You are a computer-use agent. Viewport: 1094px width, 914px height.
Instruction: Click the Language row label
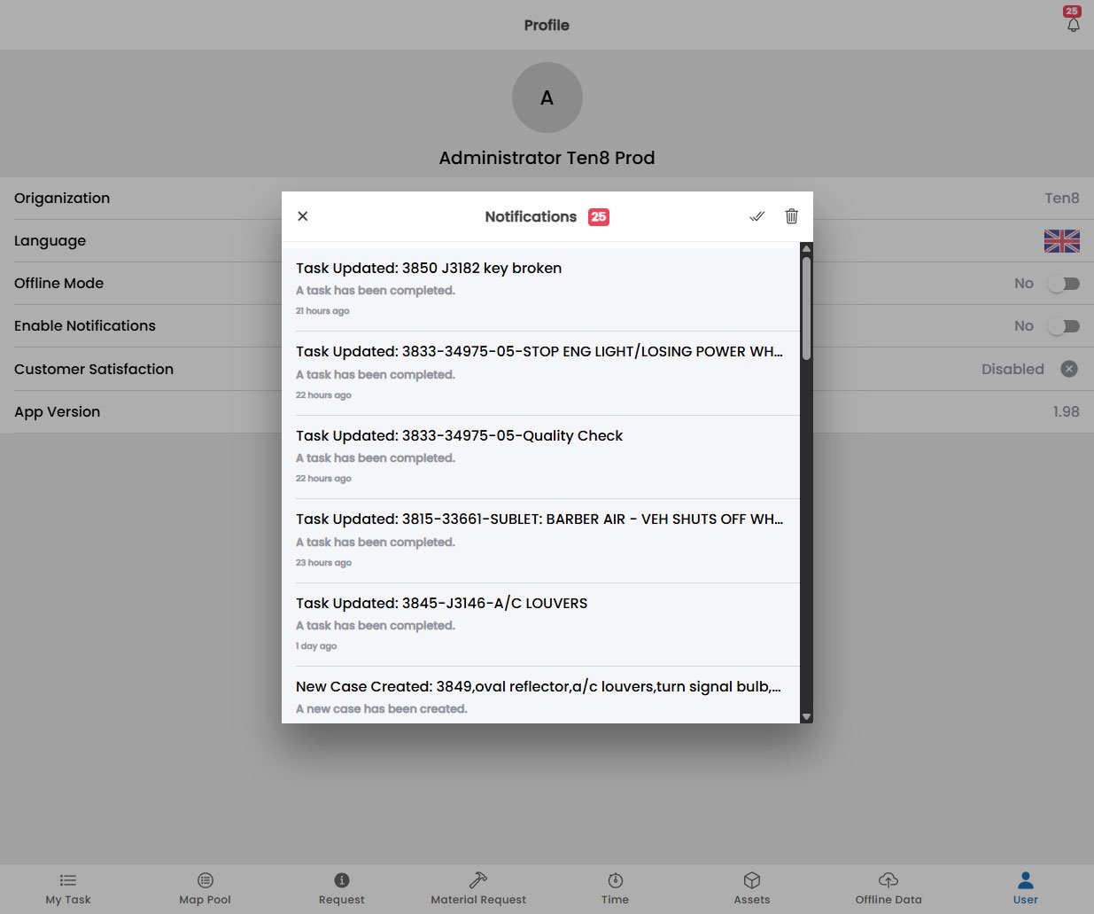[x=50, y=241]
